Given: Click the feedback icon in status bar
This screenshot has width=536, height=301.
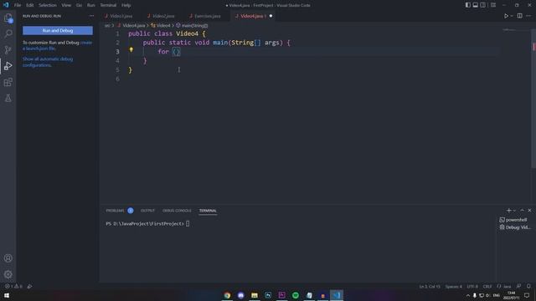Looking at the screenshot, I should [518, 286].
